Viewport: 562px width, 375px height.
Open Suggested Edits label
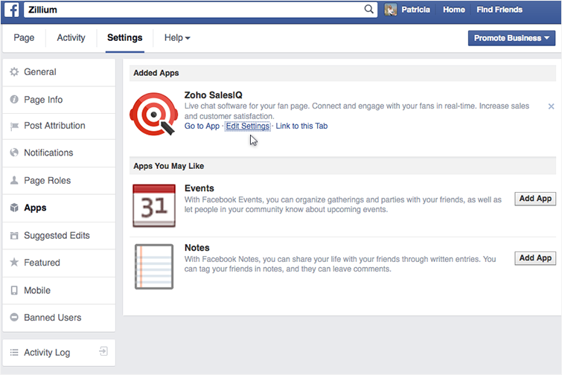[57, 236]
